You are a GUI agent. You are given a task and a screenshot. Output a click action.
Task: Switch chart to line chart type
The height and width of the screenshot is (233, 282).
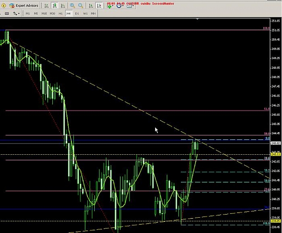point(63,5)
